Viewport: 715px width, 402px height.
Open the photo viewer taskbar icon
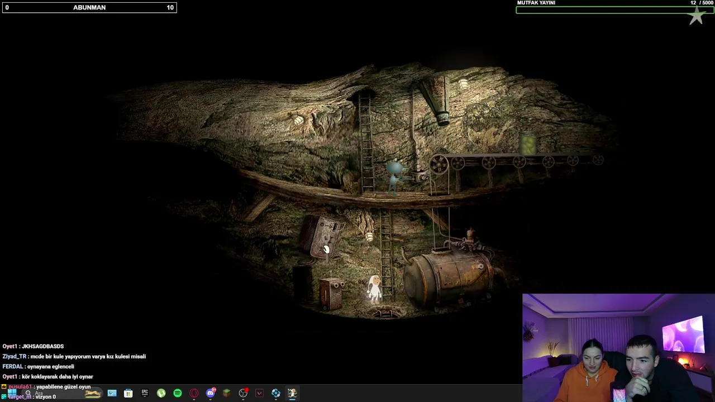112,393
